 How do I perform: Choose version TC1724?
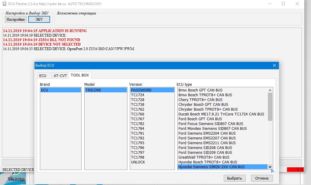coord(137,95)
